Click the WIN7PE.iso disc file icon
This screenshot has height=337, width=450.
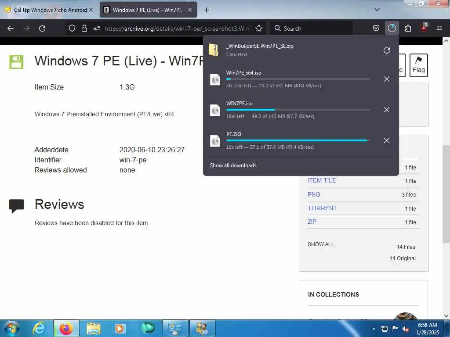pyautogui.click(x=214, y=110)
